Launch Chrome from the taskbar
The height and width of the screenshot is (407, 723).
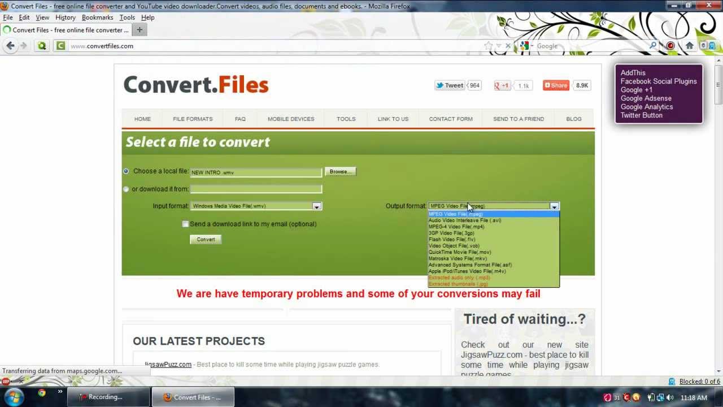click(42, 393)
